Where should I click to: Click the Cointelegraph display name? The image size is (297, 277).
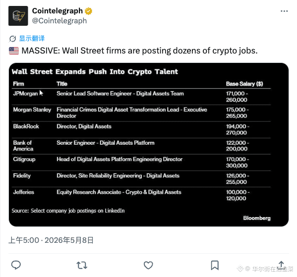58,11
